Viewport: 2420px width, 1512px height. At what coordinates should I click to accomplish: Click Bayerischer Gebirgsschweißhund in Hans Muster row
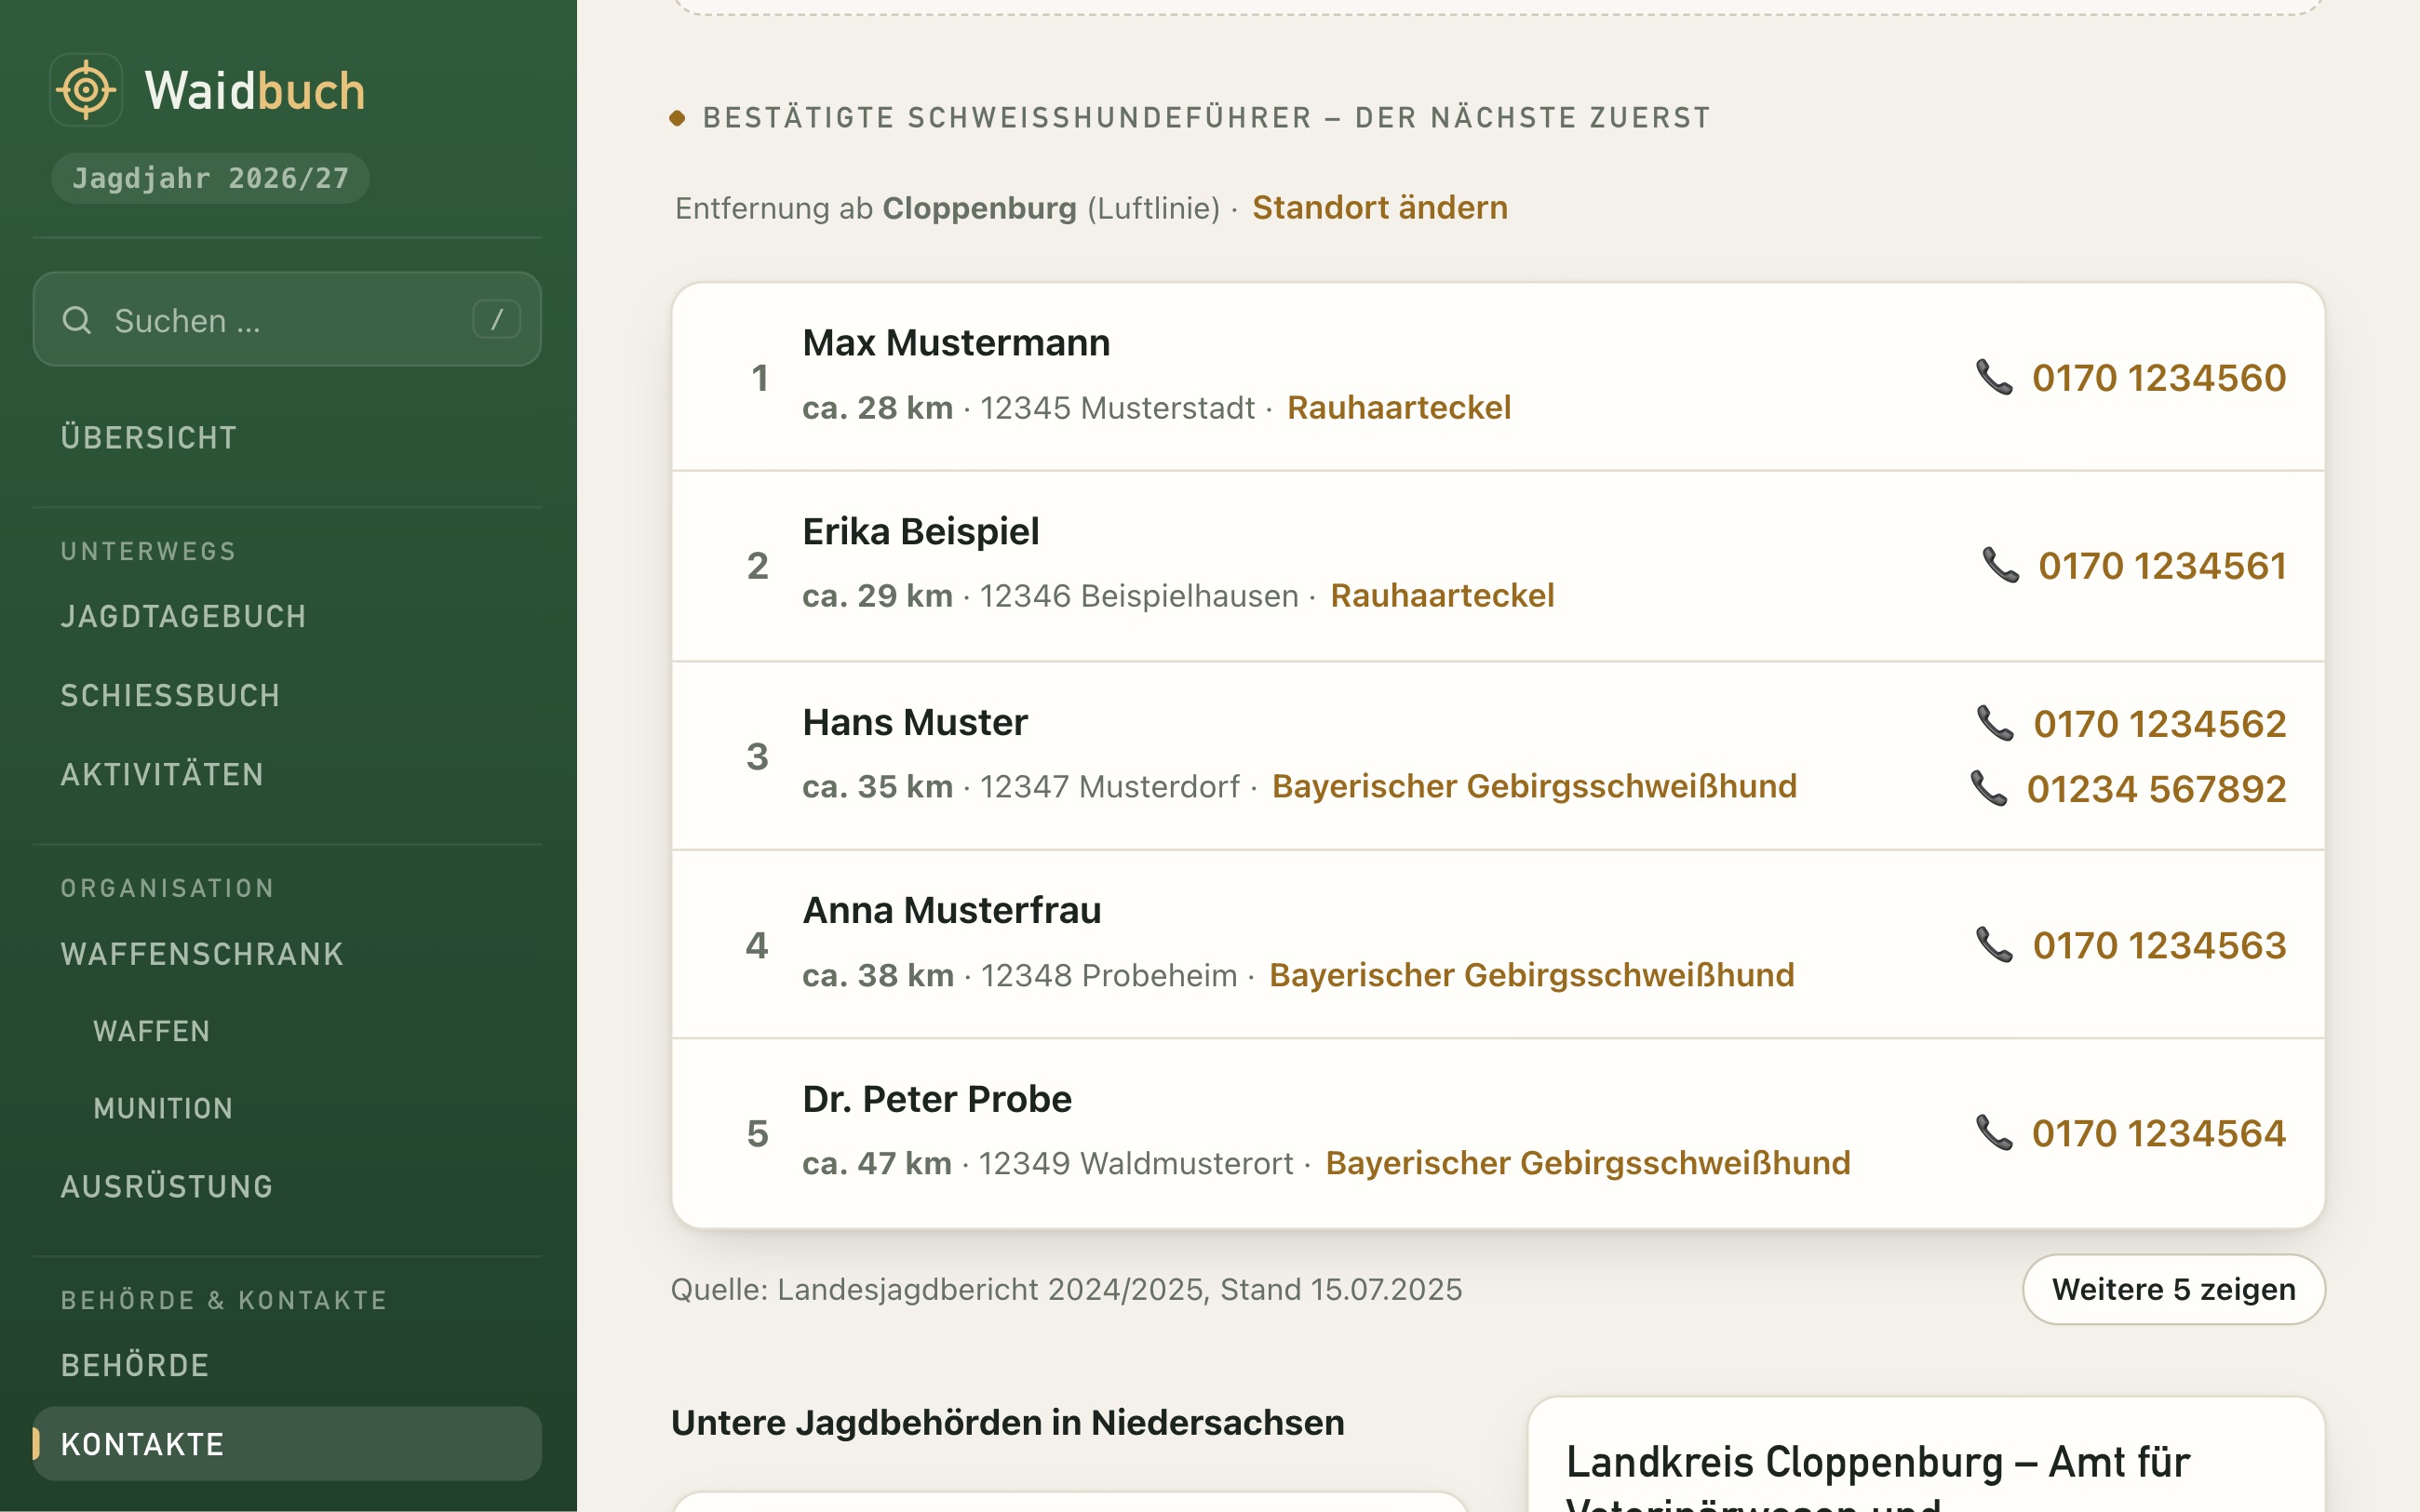click(1534, 786)
